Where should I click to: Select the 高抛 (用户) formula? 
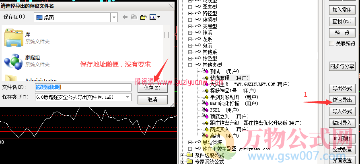pyautogui.click(x=224, y=136)
